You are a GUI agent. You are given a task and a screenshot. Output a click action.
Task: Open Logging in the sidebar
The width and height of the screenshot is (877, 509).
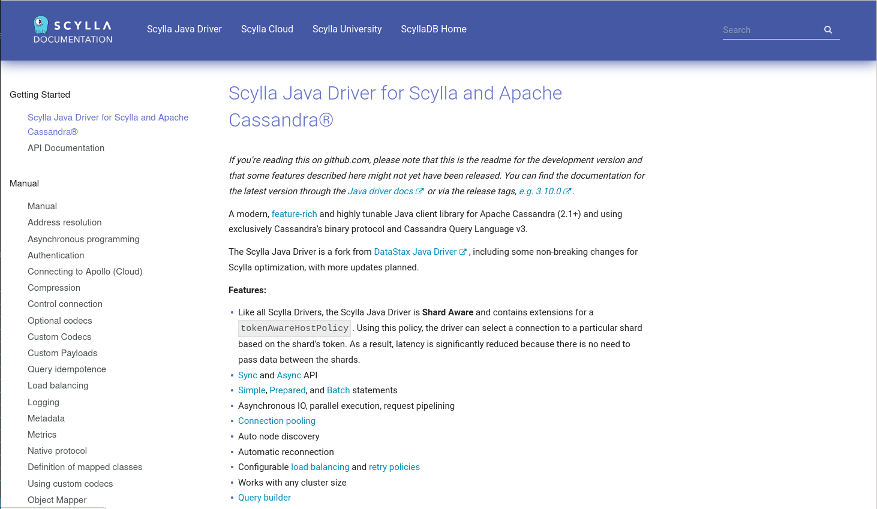pos(43,402)
